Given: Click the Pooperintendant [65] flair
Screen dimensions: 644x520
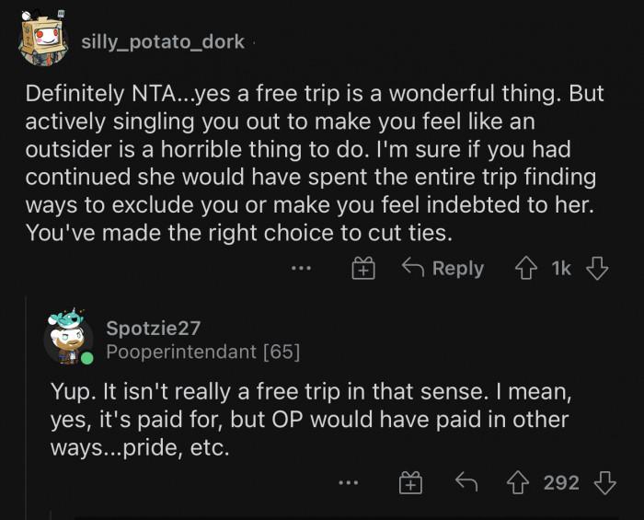Looking at the screenshot, I should click(202, 352).
